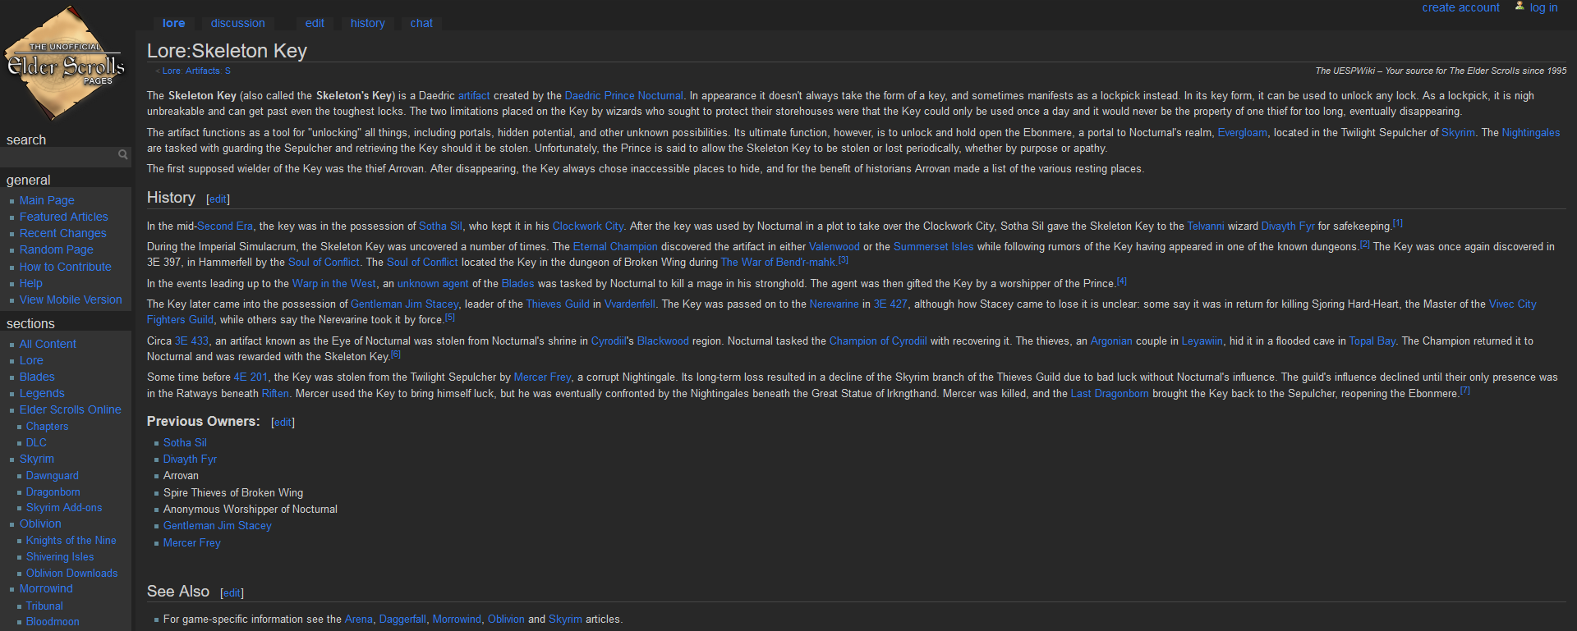Open the history tab

[367, 23]
